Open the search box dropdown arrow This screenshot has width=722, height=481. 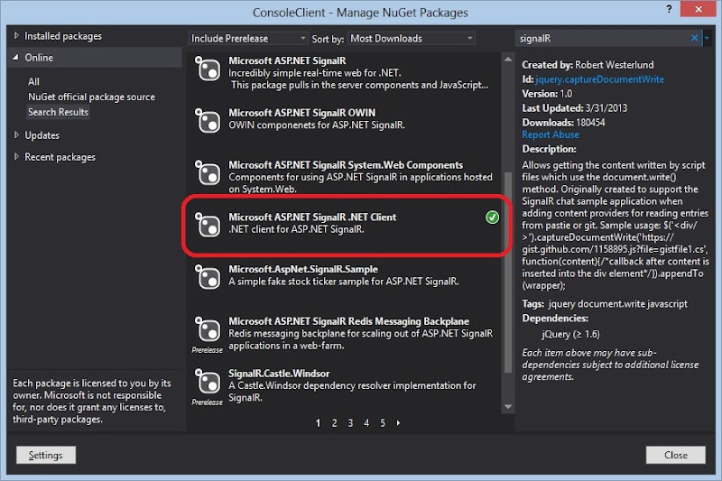pos(707,38)
